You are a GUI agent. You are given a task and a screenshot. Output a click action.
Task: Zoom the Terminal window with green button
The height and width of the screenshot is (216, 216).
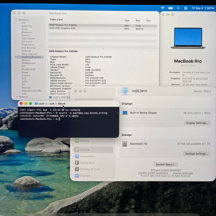[x=31, y=103]
